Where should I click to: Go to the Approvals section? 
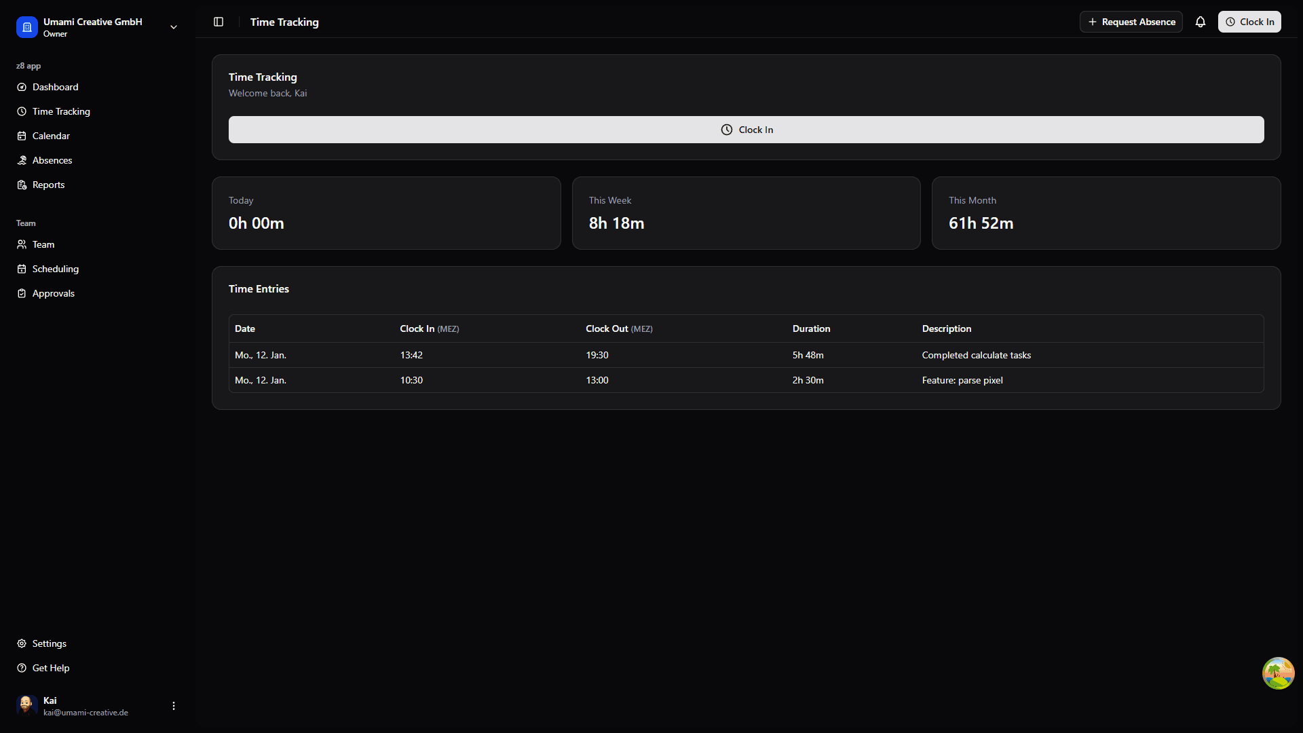53,293
